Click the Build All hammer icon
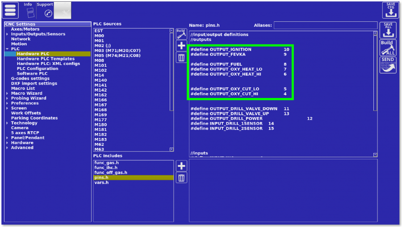This screenshot has height=227, width=402. click(388, 48)
